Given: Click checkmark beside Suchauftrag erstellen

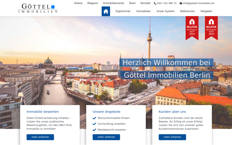Looking at the screenshot, I should click(94, 124).
